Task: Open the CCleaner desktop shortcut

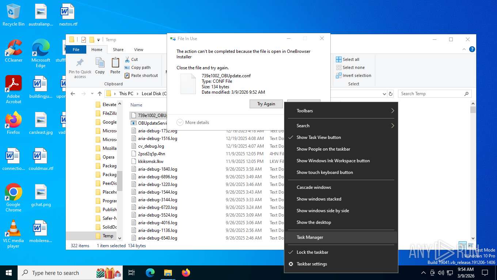Action: point(14,51)
